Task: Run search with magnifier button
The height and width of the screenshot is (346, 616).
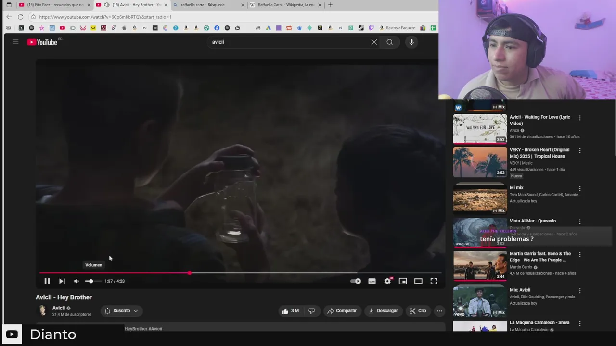Action: [389, 42]
